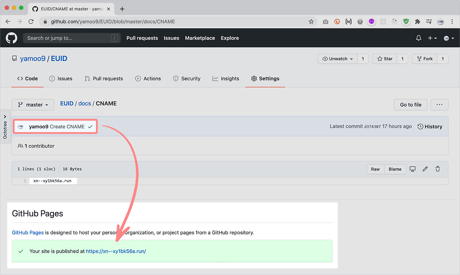Click the watchers count next to Unwatch

tap(363, 59)
